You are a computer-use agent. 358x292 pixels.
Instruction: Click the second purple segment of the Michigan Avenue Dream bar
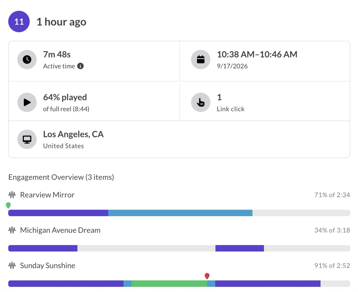240,248
